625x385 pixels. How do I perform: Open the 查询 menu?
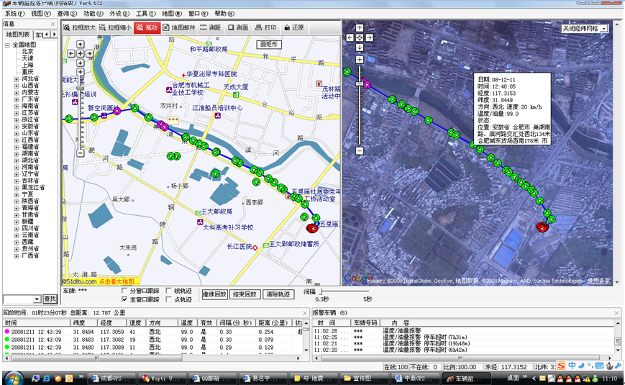coord(67,14)
